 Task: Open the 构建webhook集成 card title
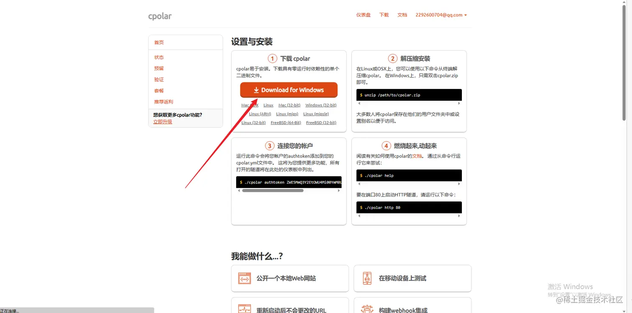[403, 310]
